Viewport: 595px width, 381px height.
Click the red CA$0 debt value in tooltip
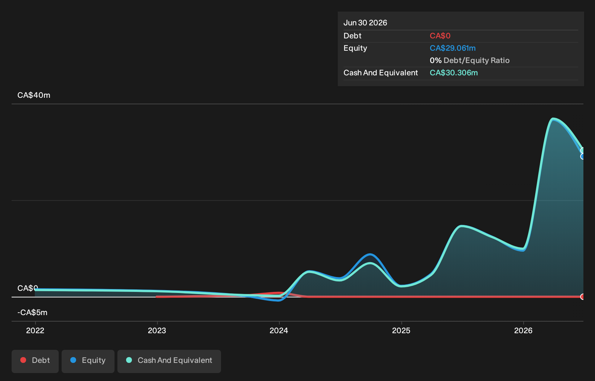tap(440, 36)
